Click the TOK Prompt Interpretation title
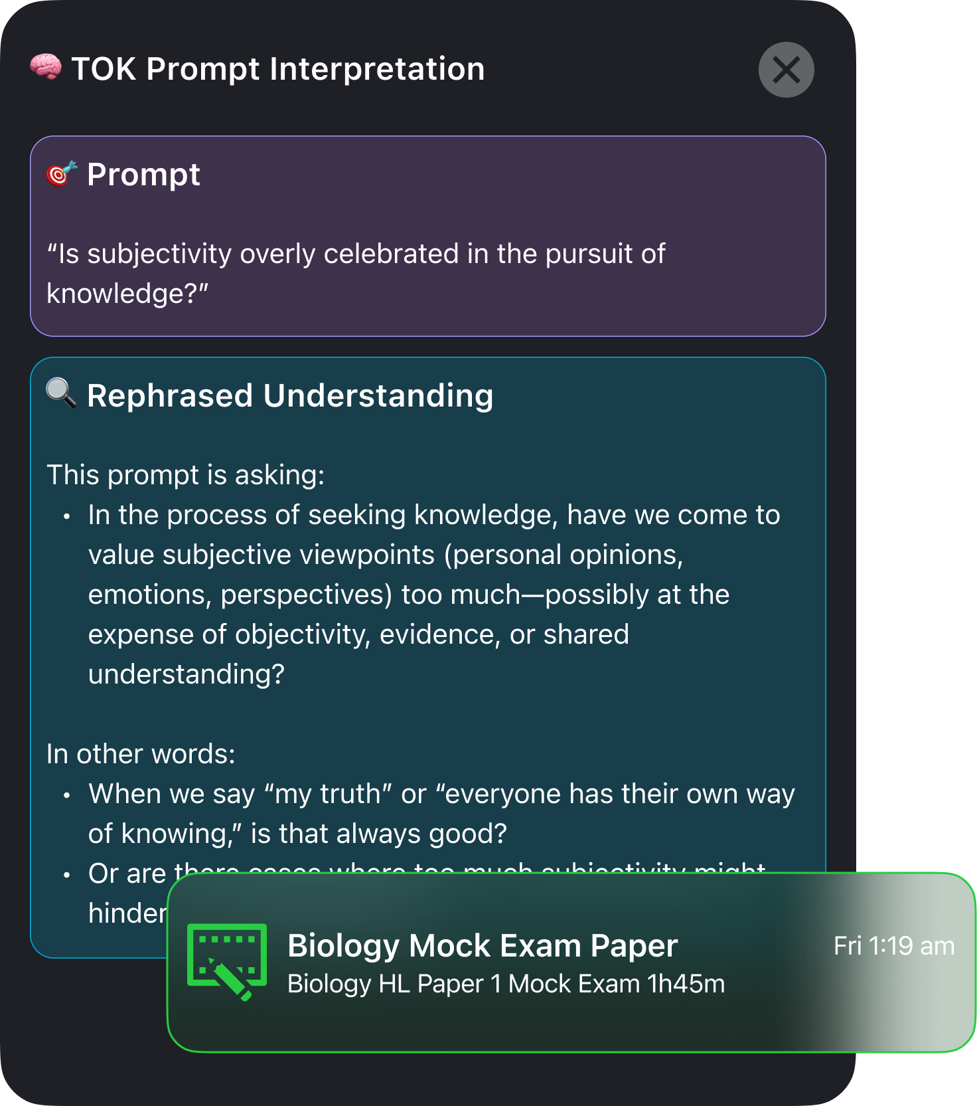 (278, 69)
